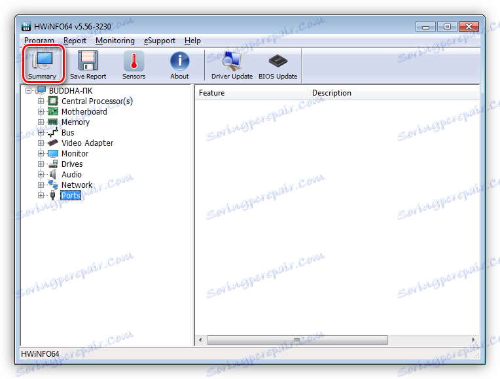The image size is (500, 379).
Task: Select the BUDDHA-ПК tree label
Action: pos(71,90)
